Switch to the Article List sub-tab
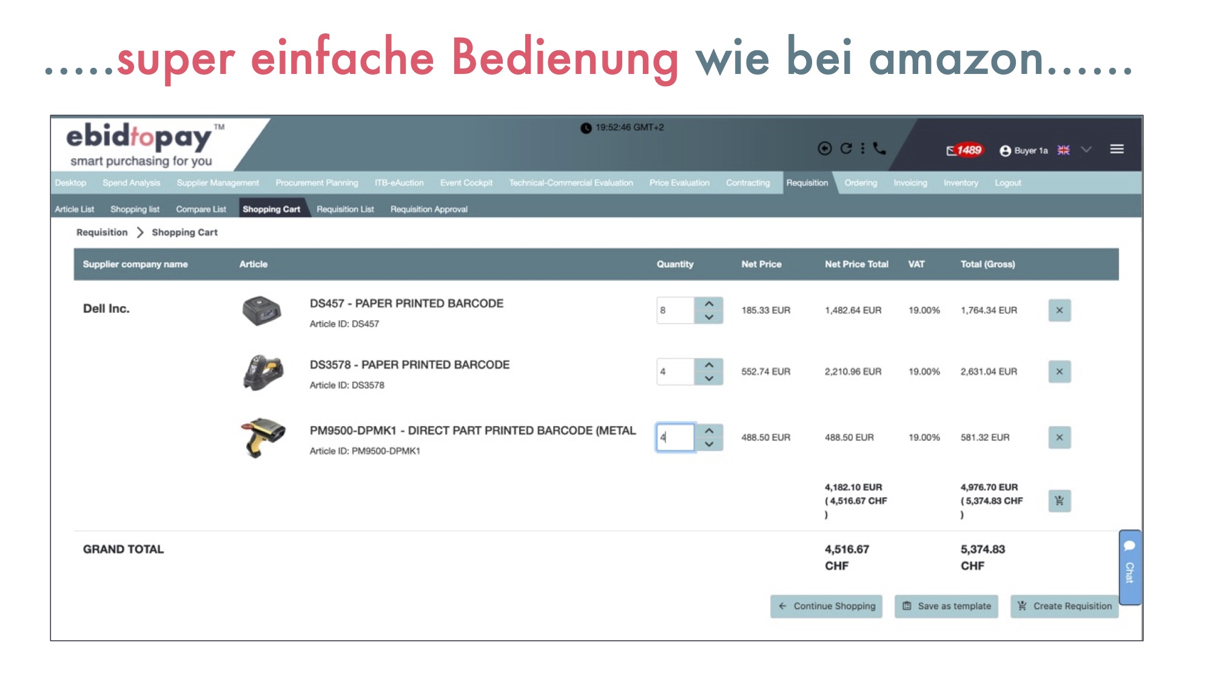Screen dimensions: 1213x682 [x=75, y=209]
